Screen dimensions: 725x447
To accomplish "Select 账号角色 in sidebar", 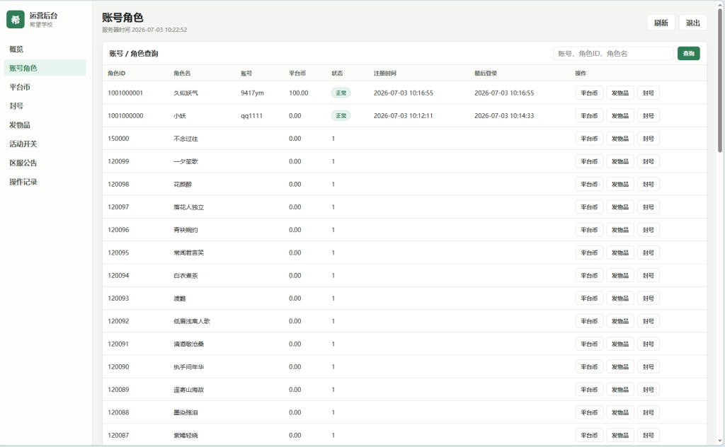I will tap(45, 68).
